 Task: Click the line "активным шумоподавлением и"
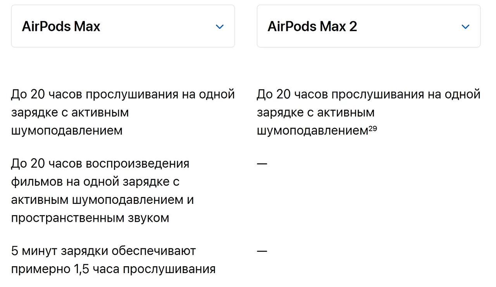102,200
